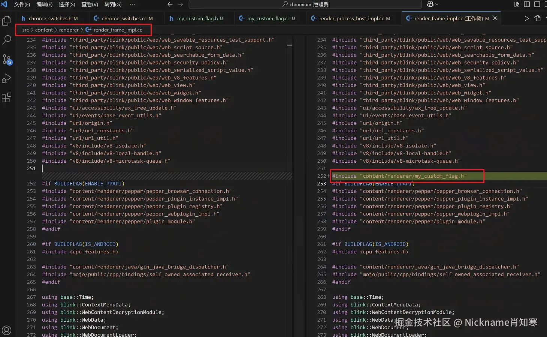Click left pane '#endif' on line 258
Screen dimensions: 547x337
click(51, 229)
